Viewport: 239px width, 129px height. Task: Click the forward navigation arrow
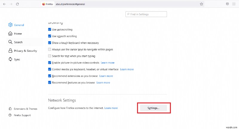pos(11,4)
